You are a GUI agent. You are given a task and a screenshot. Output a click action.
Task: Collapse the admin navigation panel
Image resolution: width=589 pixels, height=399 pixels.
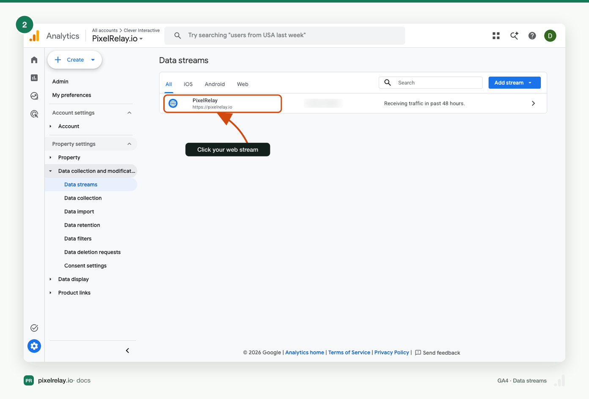pos(127,350)
